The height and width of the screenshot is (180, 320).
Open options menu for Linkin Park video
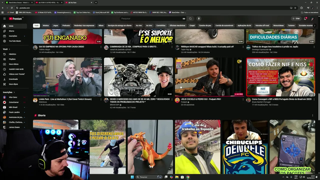(101, 99)
